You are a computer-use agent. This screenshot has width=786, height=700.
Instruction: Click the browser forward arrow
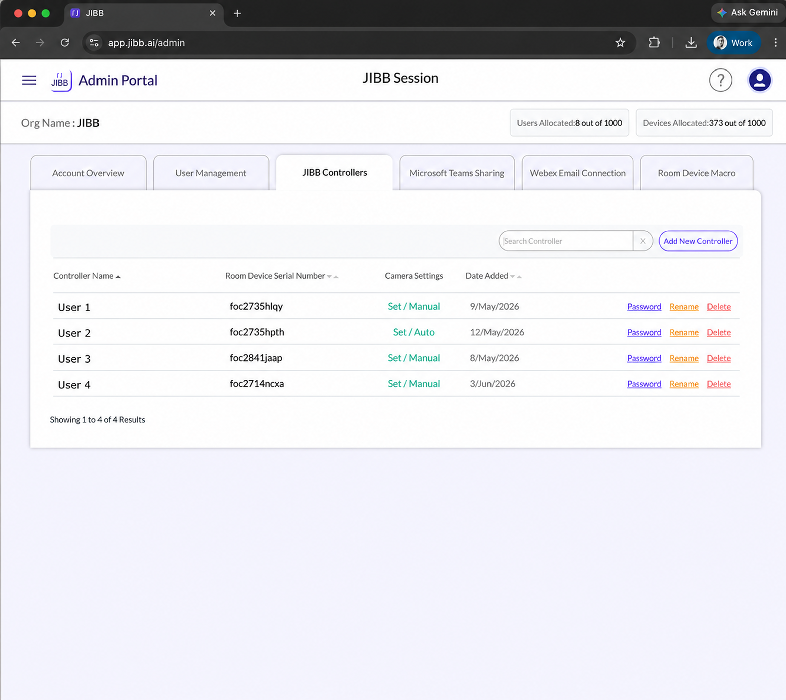40,43
